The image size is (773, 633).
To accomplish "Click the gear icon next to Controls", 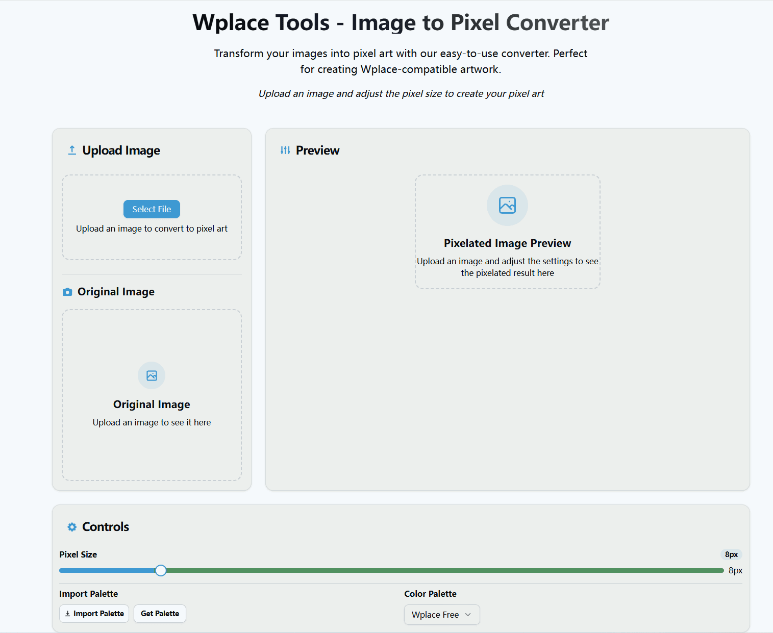I will [x=71, y=526].
